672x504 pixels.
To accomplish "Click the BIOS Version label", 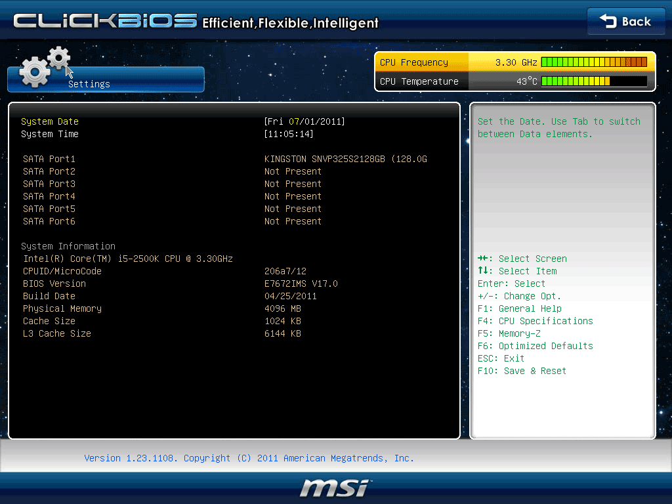I will tap(54, 283).
